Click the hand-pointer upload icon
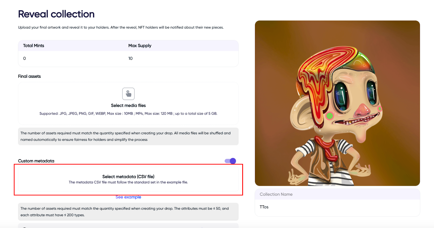 point(128,94)
